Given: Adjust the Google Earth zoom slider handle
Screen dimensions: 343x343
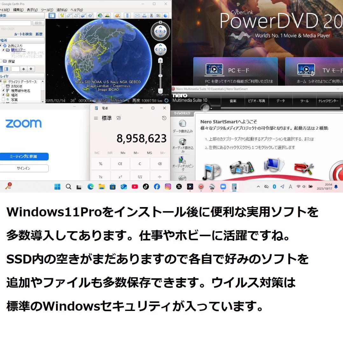Looking at the screenshot, I should (x=160, y=76).
